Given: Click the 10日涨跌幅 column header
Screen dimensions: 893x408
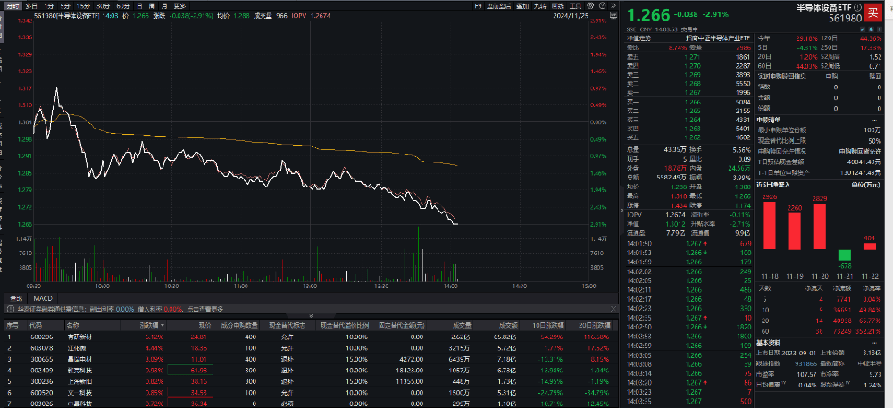Looking at the screenshot, I should (x=551, y=327).
